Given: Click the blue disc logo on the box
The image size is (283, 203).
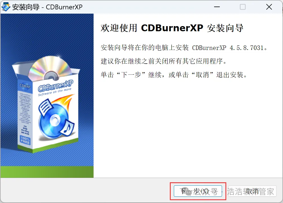Looking at the screenshot, I should [x=54, y=120].
